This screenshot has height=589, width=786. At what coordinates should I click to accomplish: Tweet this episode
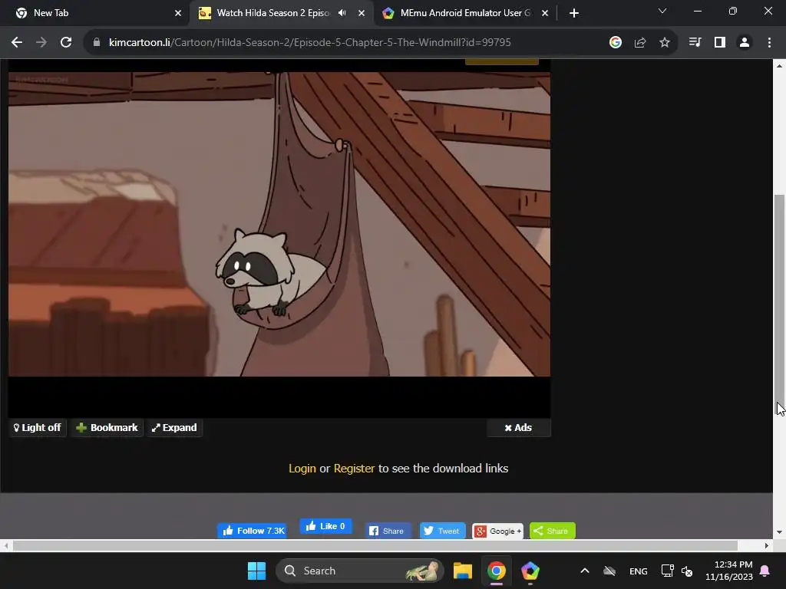click(x=441, y=531)
